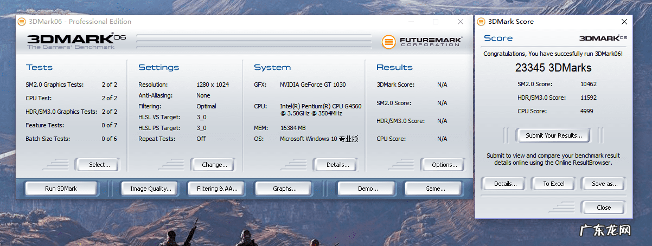Close the 3DMark Score window with X

click(x=624, y=22)
